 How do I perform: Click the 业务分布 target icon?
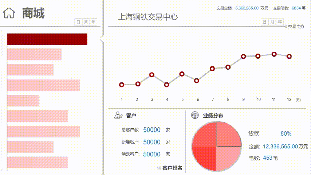click(x=195, y=116)
